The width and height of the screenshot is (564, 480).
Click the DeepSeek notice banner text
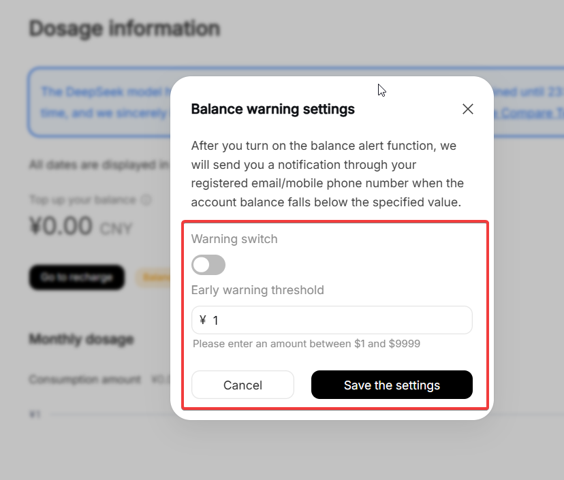102,92
